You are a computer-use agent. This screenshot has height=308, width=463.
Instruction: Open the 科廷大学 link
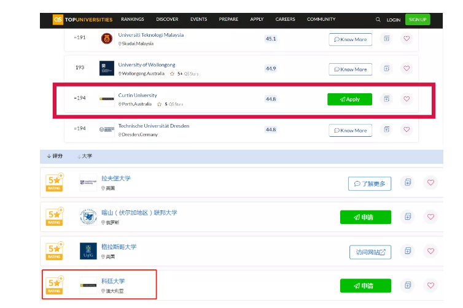pos(113,281)
